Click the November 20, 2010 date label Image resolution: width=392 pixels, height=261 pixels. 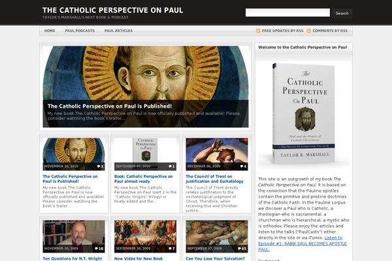pos(61,166)
